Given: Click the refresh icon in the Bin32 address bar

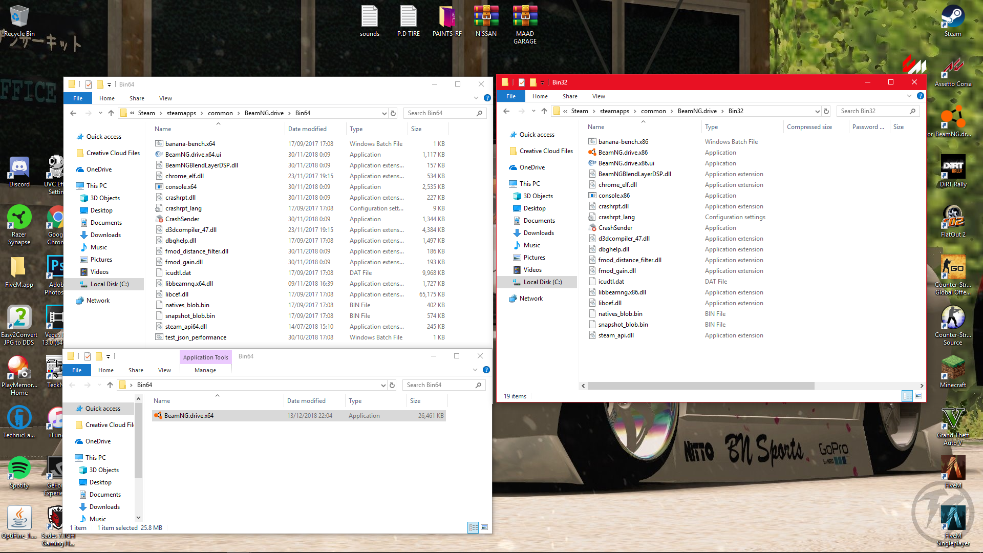Looking at the screenshot, I should pyautogui.click(x=826, y=111).
